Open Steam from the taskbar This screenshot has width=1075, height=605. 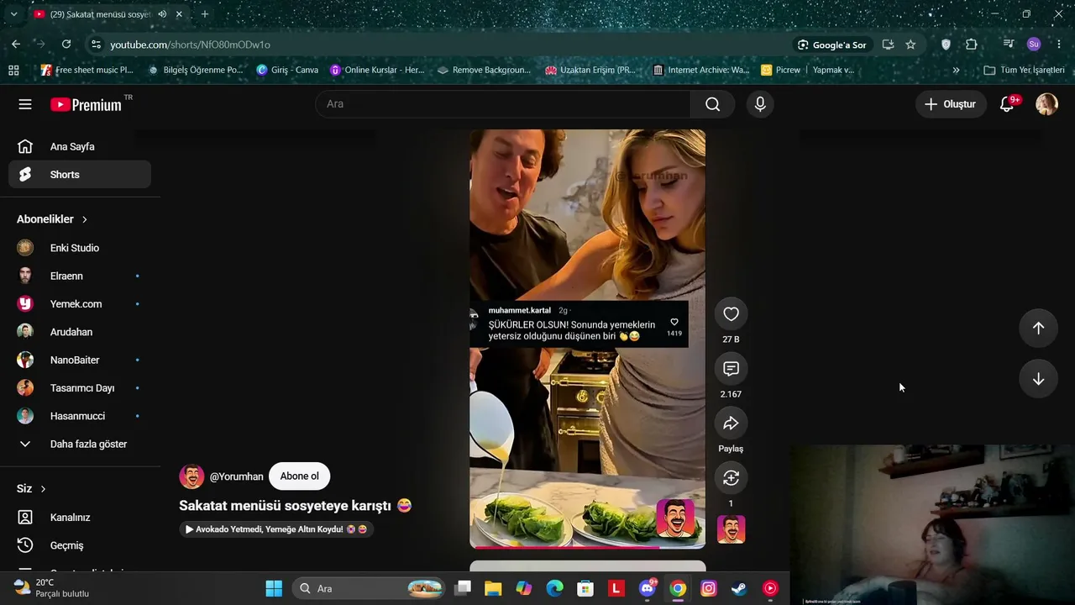tap(739, 588)
